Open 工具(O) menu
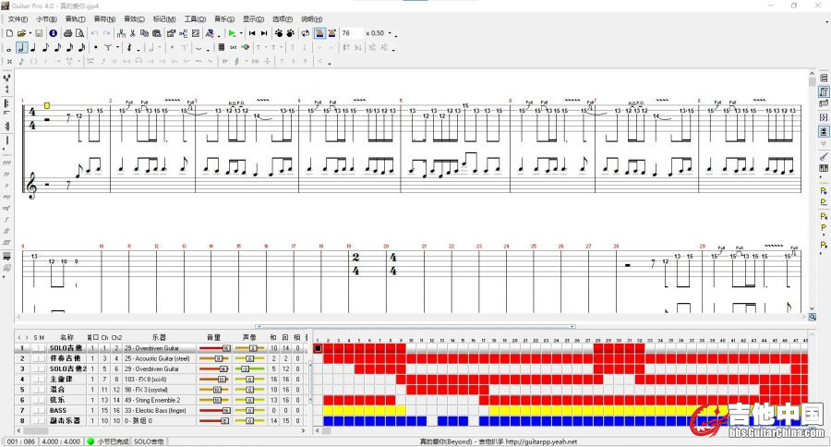831x447 pixels. [x=195, y=19]
